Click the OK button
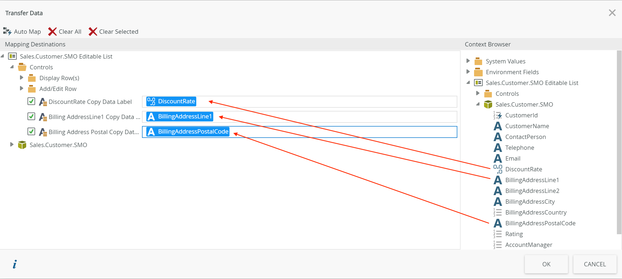 pos(546,264)
